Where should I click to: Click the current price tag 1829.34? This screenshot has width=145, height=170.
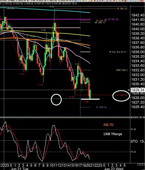(x=138, y=90)
